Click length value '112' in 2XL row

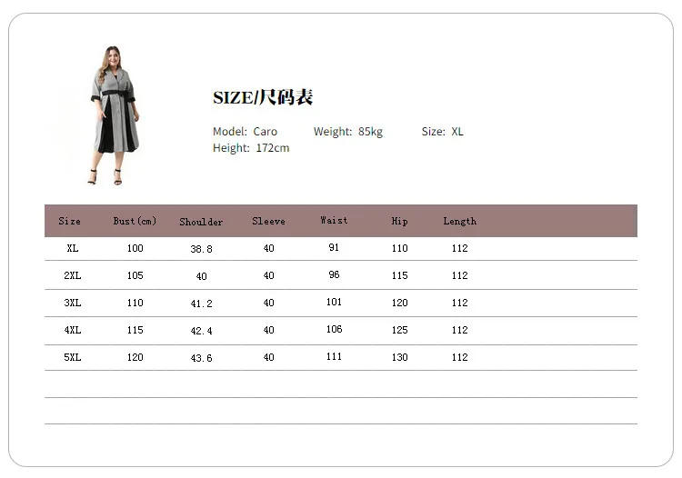[x=460, y=276]
